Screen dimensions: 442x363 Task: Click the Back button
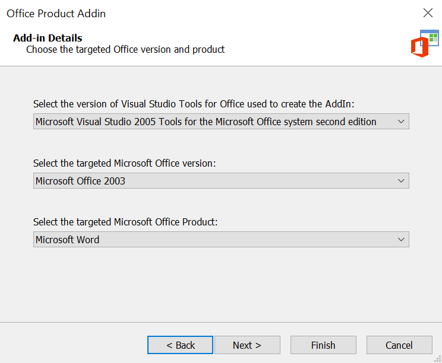pos(180,345)
